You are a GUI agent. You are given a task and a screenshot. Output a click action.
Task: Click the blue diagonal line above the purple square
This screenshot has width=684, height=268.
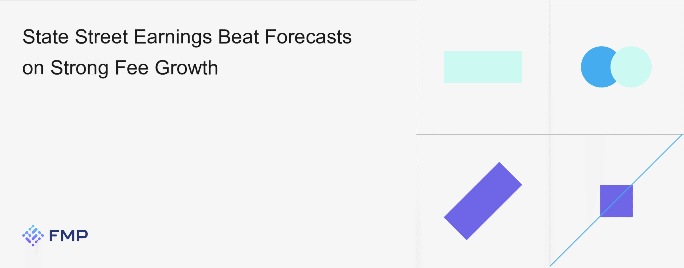click(x=657, y=160)
